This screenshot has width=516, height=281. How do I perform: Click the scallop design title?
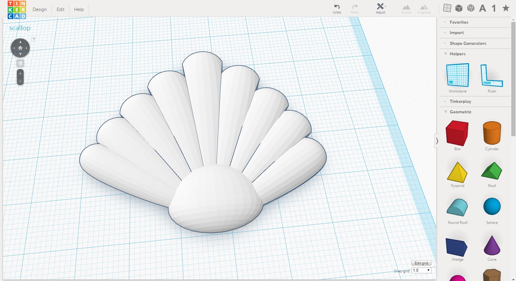(x=20, y=28)
